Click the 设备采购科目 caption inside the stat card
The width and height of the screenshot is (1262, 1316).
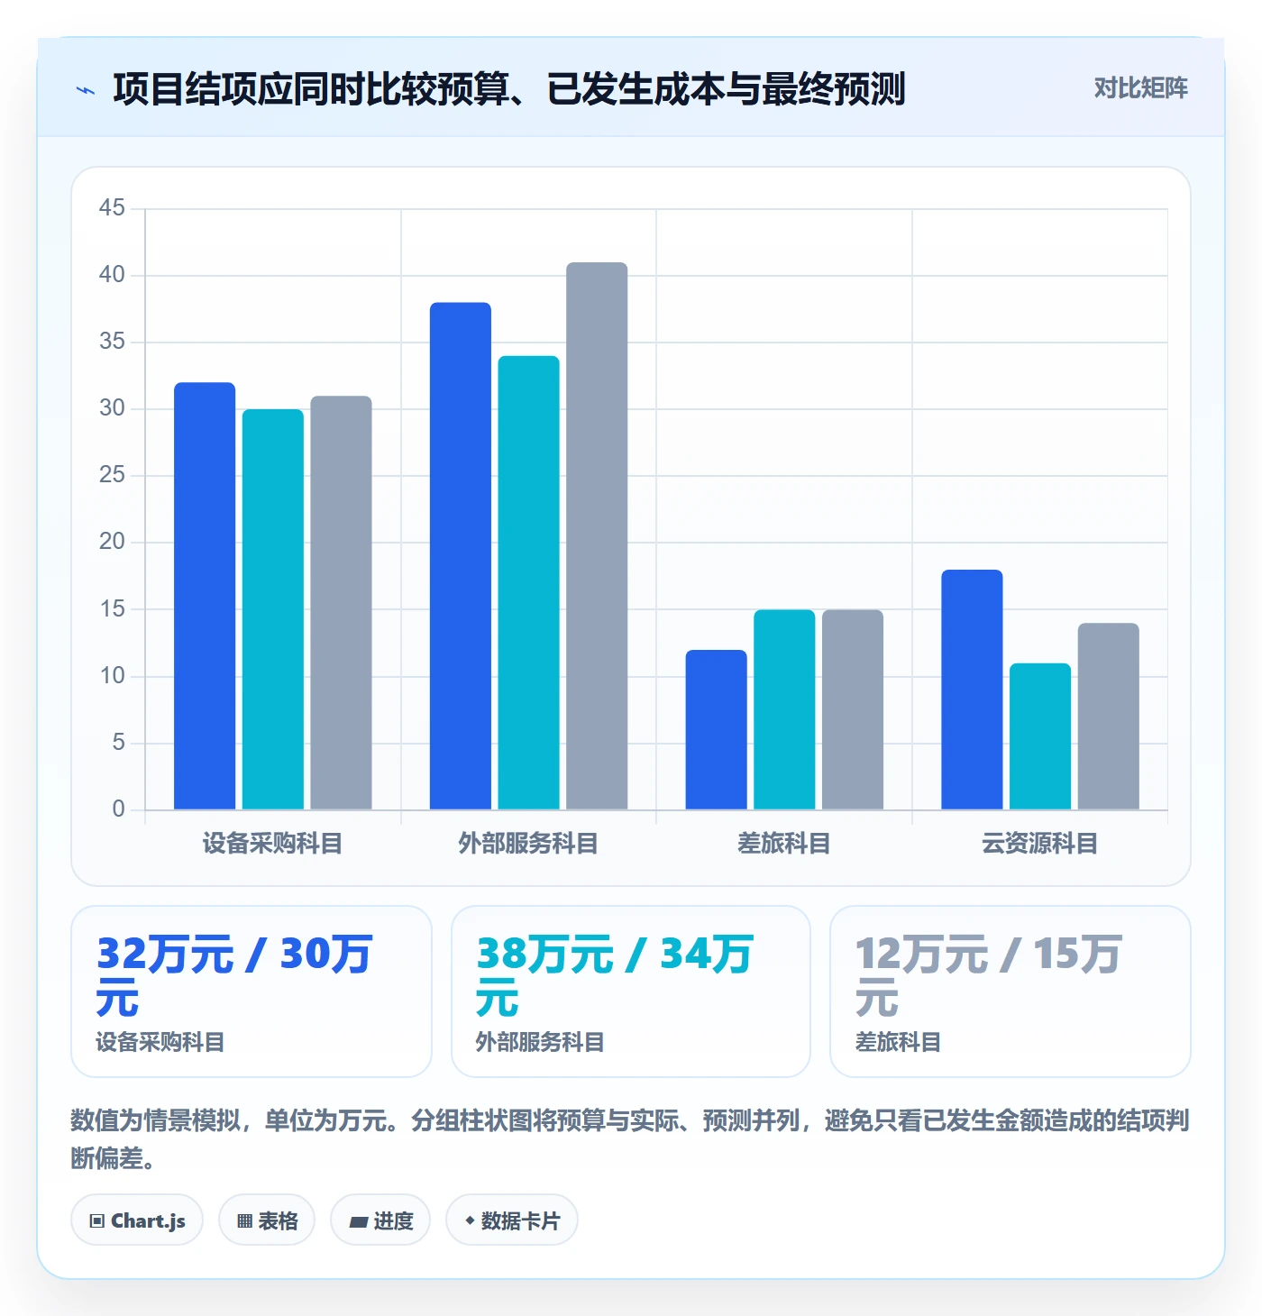[160, 1043]
